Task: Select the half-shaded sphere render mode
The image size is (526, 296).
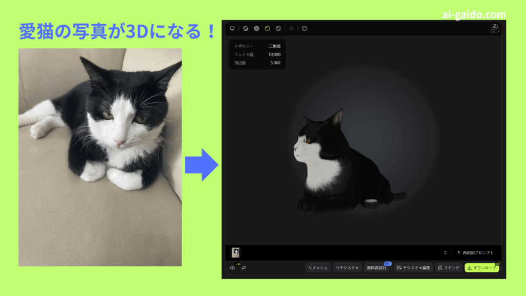Action: point(246,29)
